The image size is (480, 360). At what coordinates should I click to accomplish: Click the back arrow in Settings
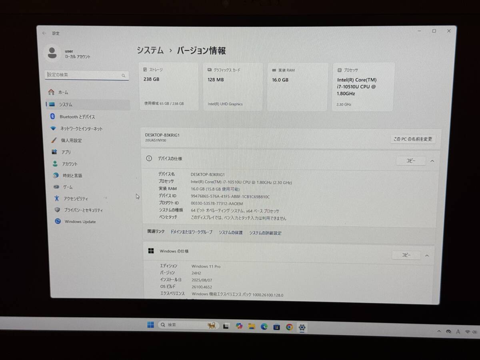coord(44,33)
